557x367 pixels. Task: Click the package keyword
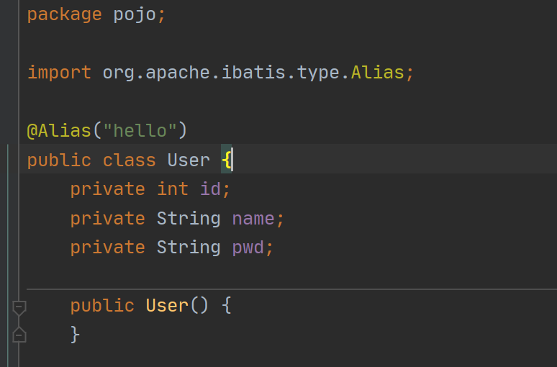64,14
